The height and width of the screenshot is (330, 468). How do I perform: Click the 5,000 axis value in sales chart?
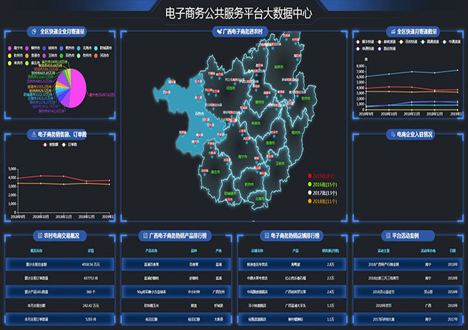tap(13, 169)
